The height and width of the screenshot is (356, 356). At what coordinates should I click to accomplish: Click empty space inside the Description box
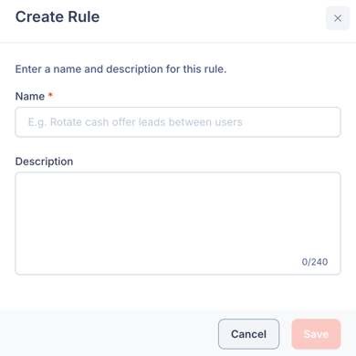click(152, 213)
